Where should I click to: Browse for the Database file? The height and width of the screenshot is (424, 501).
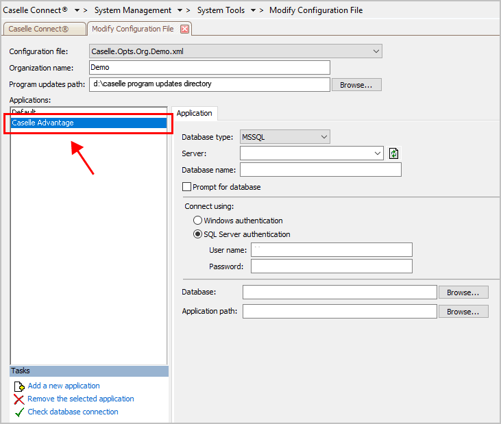click(463, 292)
